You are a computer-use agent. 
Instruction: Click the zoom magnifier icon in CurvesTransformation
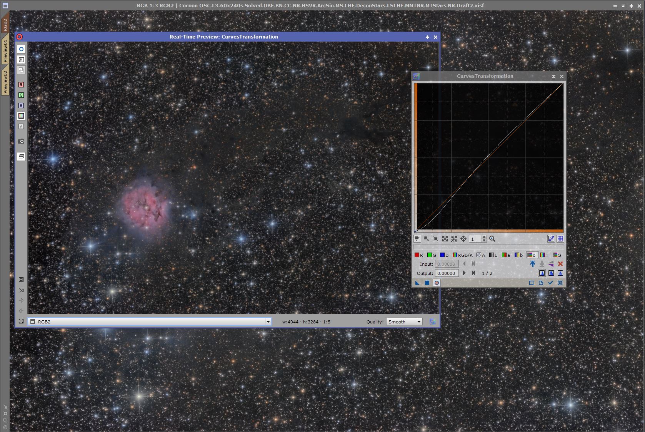coord(492,239)
